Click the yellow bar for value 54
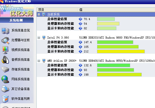The image size is (155, 108). tap(108, 24)
